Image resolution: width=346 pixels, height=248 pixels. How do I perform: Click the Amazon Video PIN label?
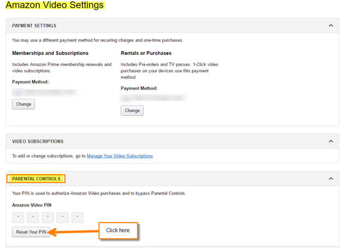point(32,205)
